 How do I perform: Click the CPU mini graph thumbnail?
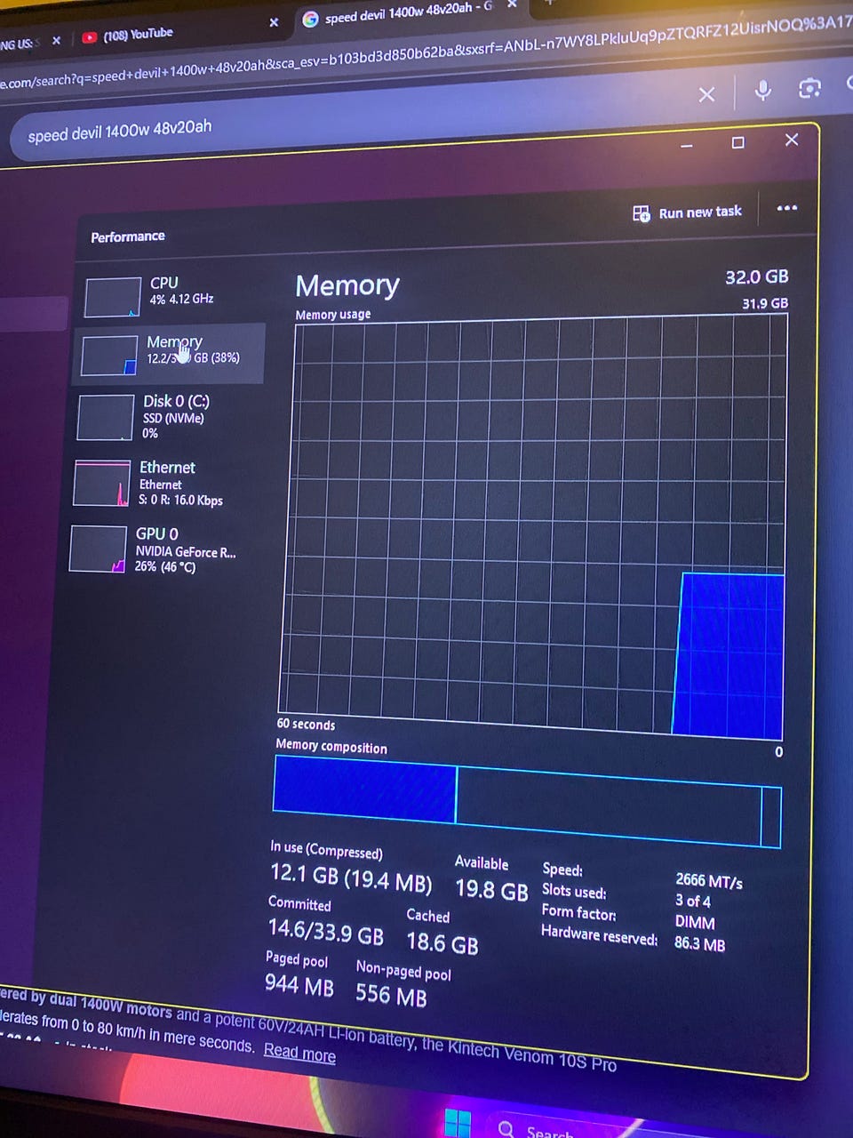tap(112, 296)
